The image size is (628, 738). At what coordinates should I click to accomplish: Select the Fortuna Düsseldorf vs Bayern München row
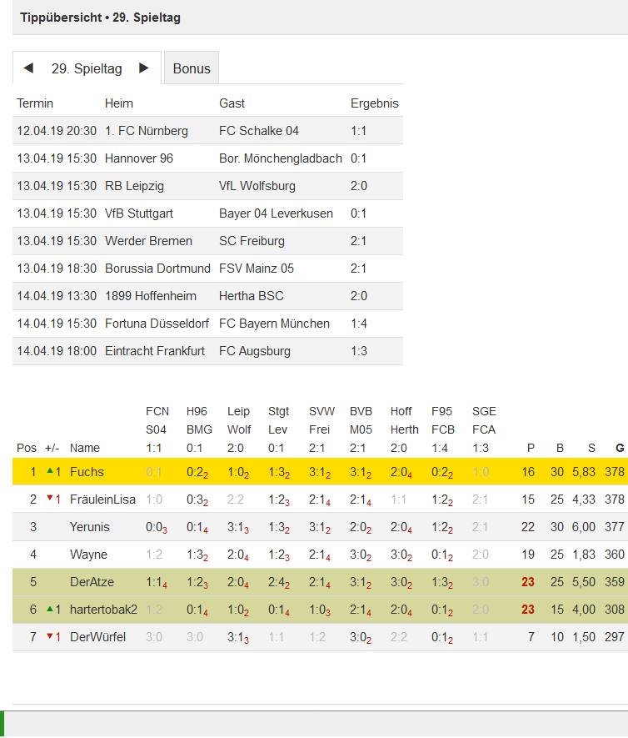click(207, 324)
